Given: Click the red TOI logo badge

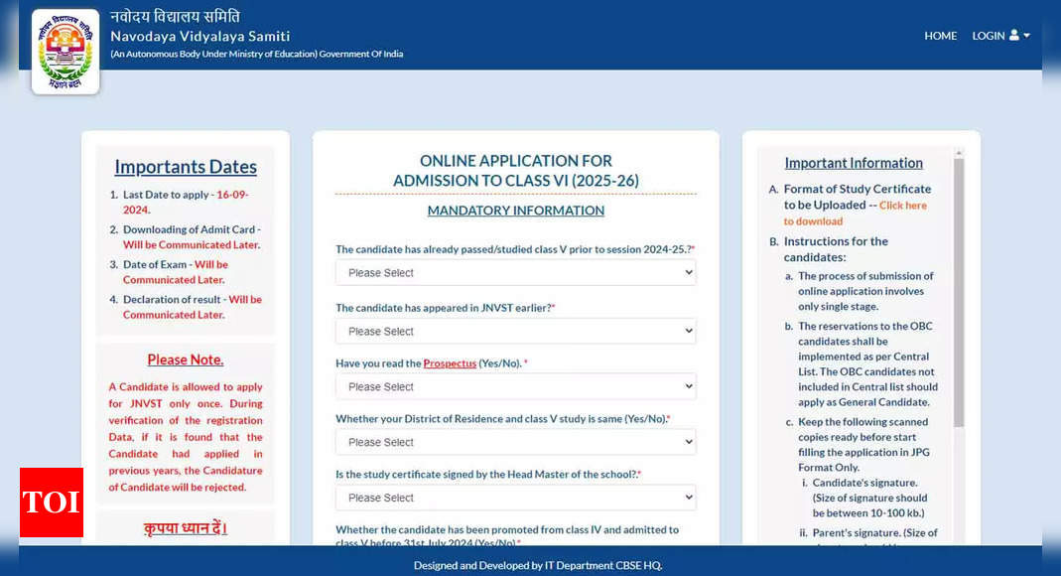Looking at the screenshot, I should click(x=52, y=503).
